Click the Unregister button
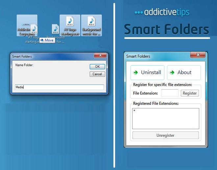Viewport: 217px width, 170px height. tap(166, 135)
